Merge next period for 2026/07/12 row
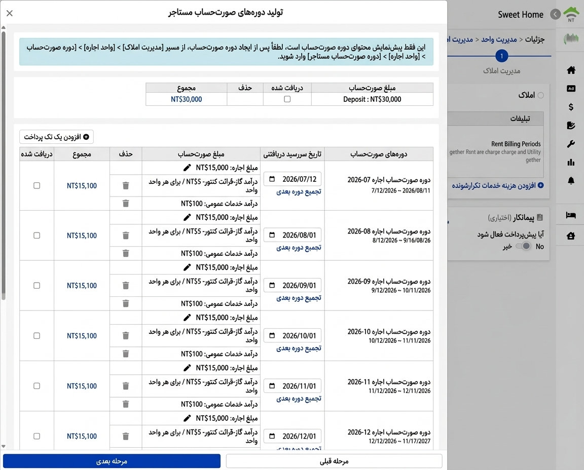Viewport: 584px width, 470px height. click(299, 191)
